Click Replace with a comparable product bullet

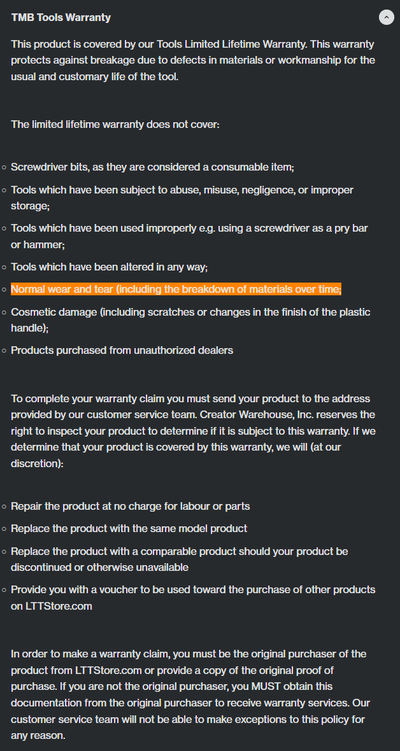[180, 559]
